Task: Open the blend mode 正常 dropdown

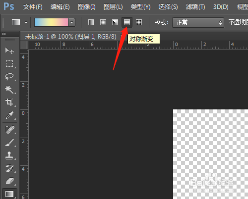Action: (x=198, y=22)
